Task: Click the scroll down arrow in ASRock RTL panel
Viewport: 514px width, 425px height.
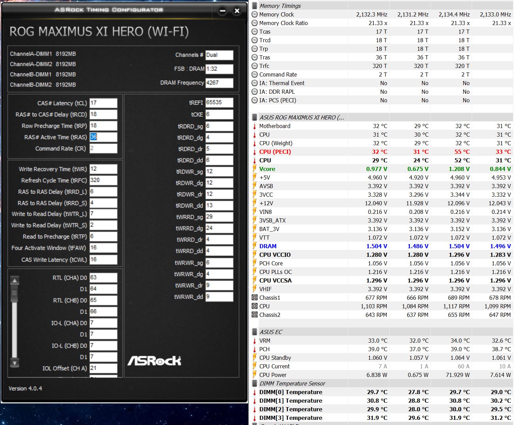Action: (x=14, y=363)
